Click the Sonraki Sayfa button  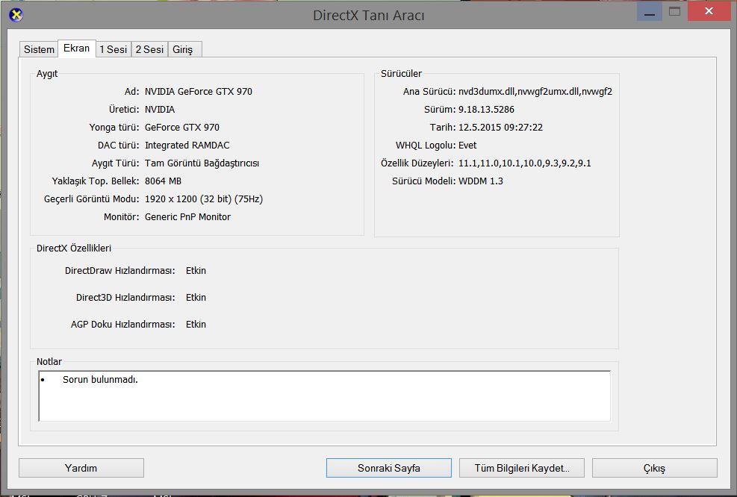[389, 468]
